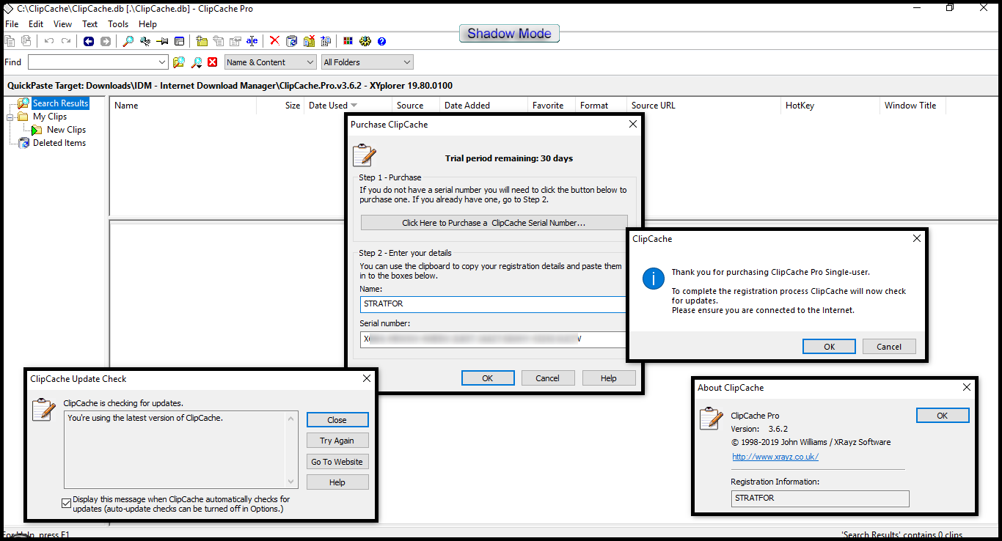Screen dimensions: 1002x541
Task: Click the update message scrollbar up arrow
Action: click(292, 419)
